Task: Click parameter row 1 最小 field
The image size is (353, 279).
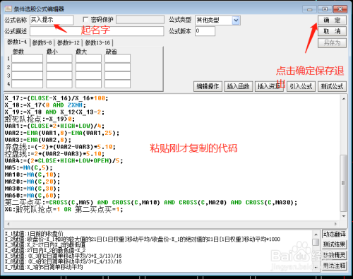Action: click(59, 59)
